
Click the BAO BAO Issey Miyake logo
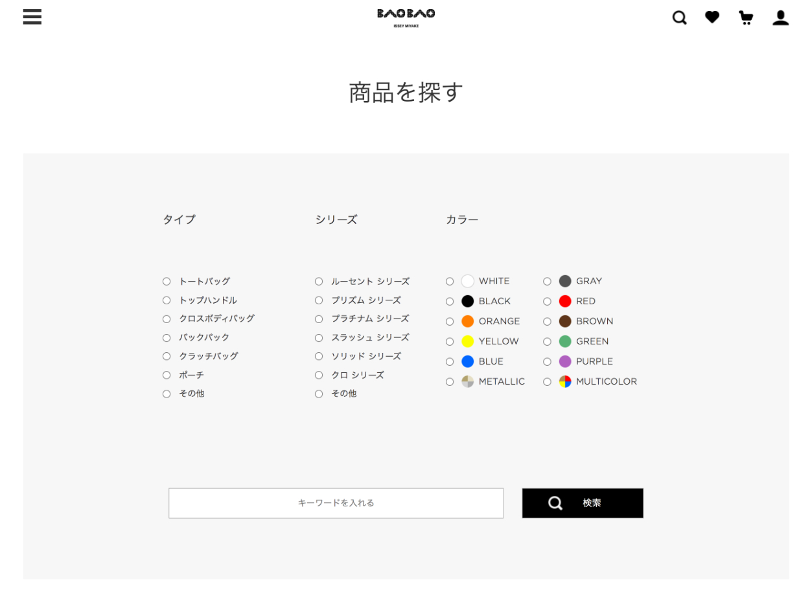coord(406,17)
